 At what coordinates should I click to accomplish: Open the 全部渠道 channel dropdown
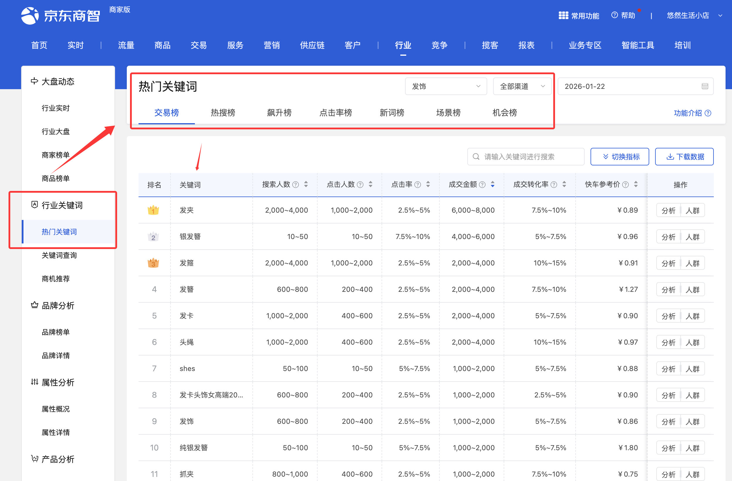(x=522, y=86)
